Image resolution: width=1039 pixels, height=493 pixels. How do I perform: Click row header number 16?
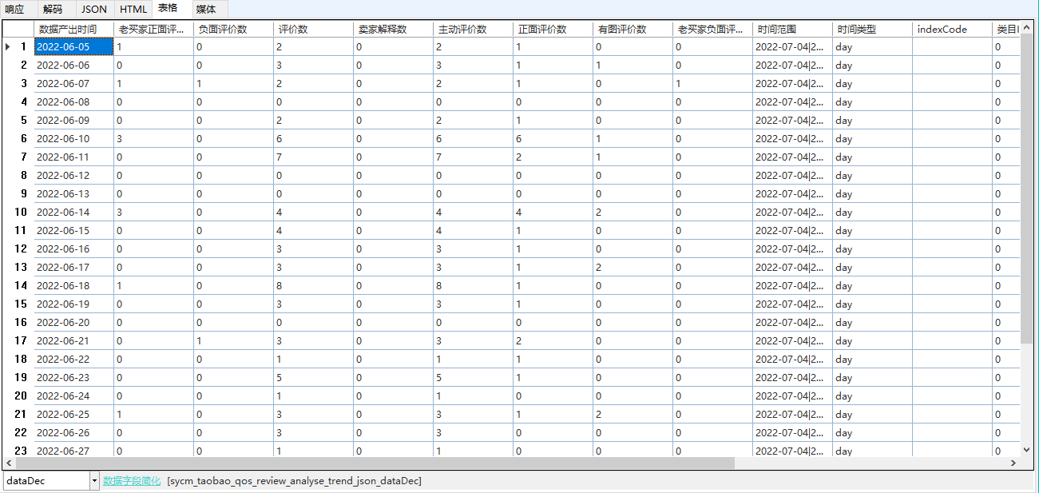tap(18, 323)
